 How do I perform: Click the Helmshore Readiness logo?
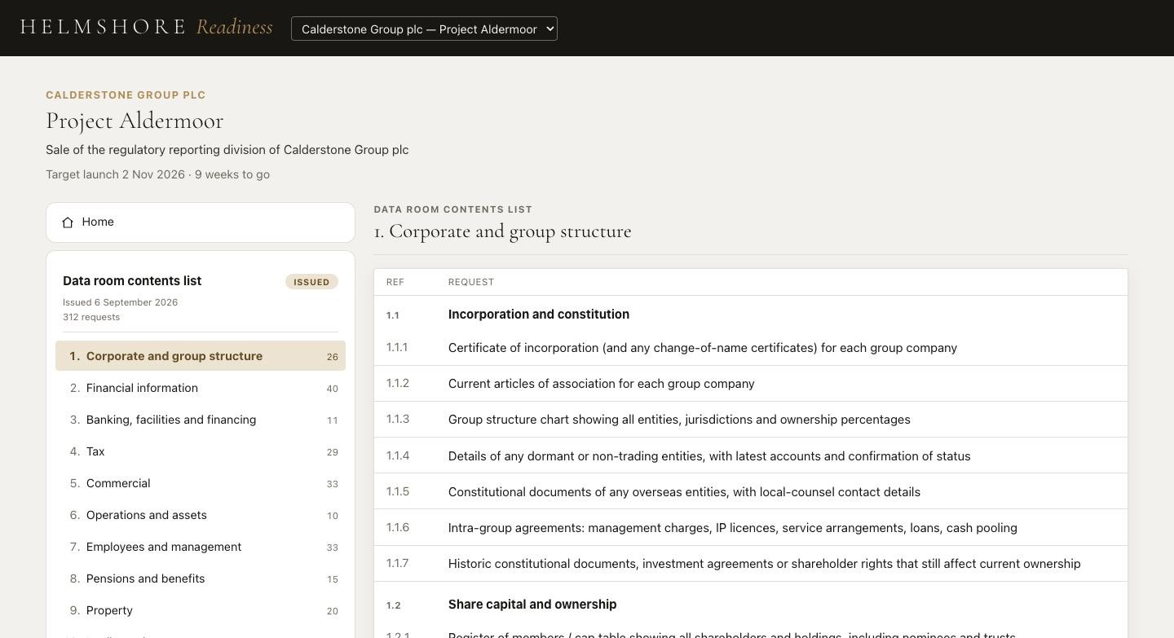point(146,27)
